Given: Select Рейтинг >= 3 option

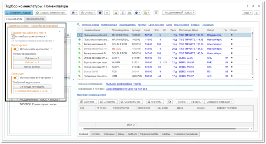Looking at the screenshot, I should (32, 62).
